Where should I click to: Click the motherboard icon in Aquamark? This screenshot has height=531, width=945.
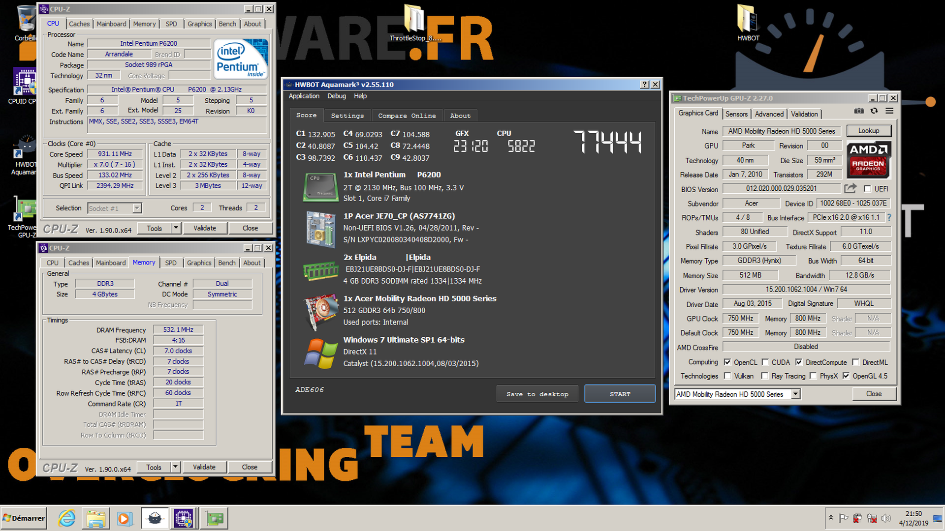click(320, 229)
